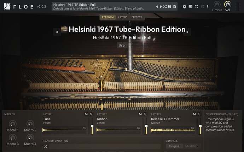Click the Helsinki 1967 TR Edition Full preset name
The height and width of the screenshot is (152, 244).
[x=122, y=38]
